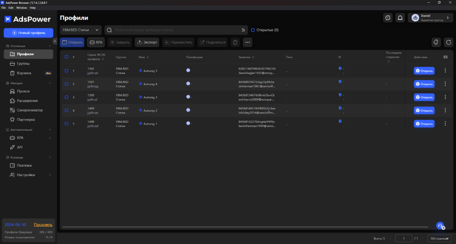The height and width of the screenshot is (244, 456).
Task: Click the Продлить link
Action: pyautogui.click(x=43, y=225)
